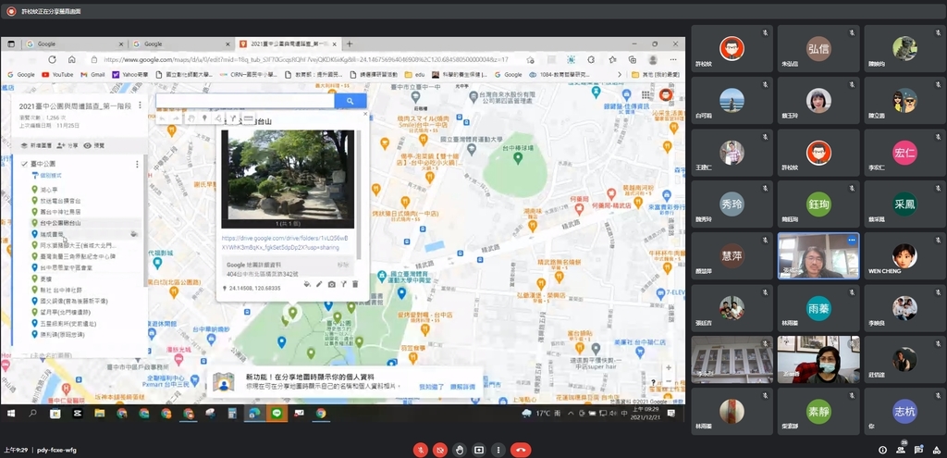947x458 pixels.
Task: Select the add directions tool in map toolbar
Action: click(232, 118)
